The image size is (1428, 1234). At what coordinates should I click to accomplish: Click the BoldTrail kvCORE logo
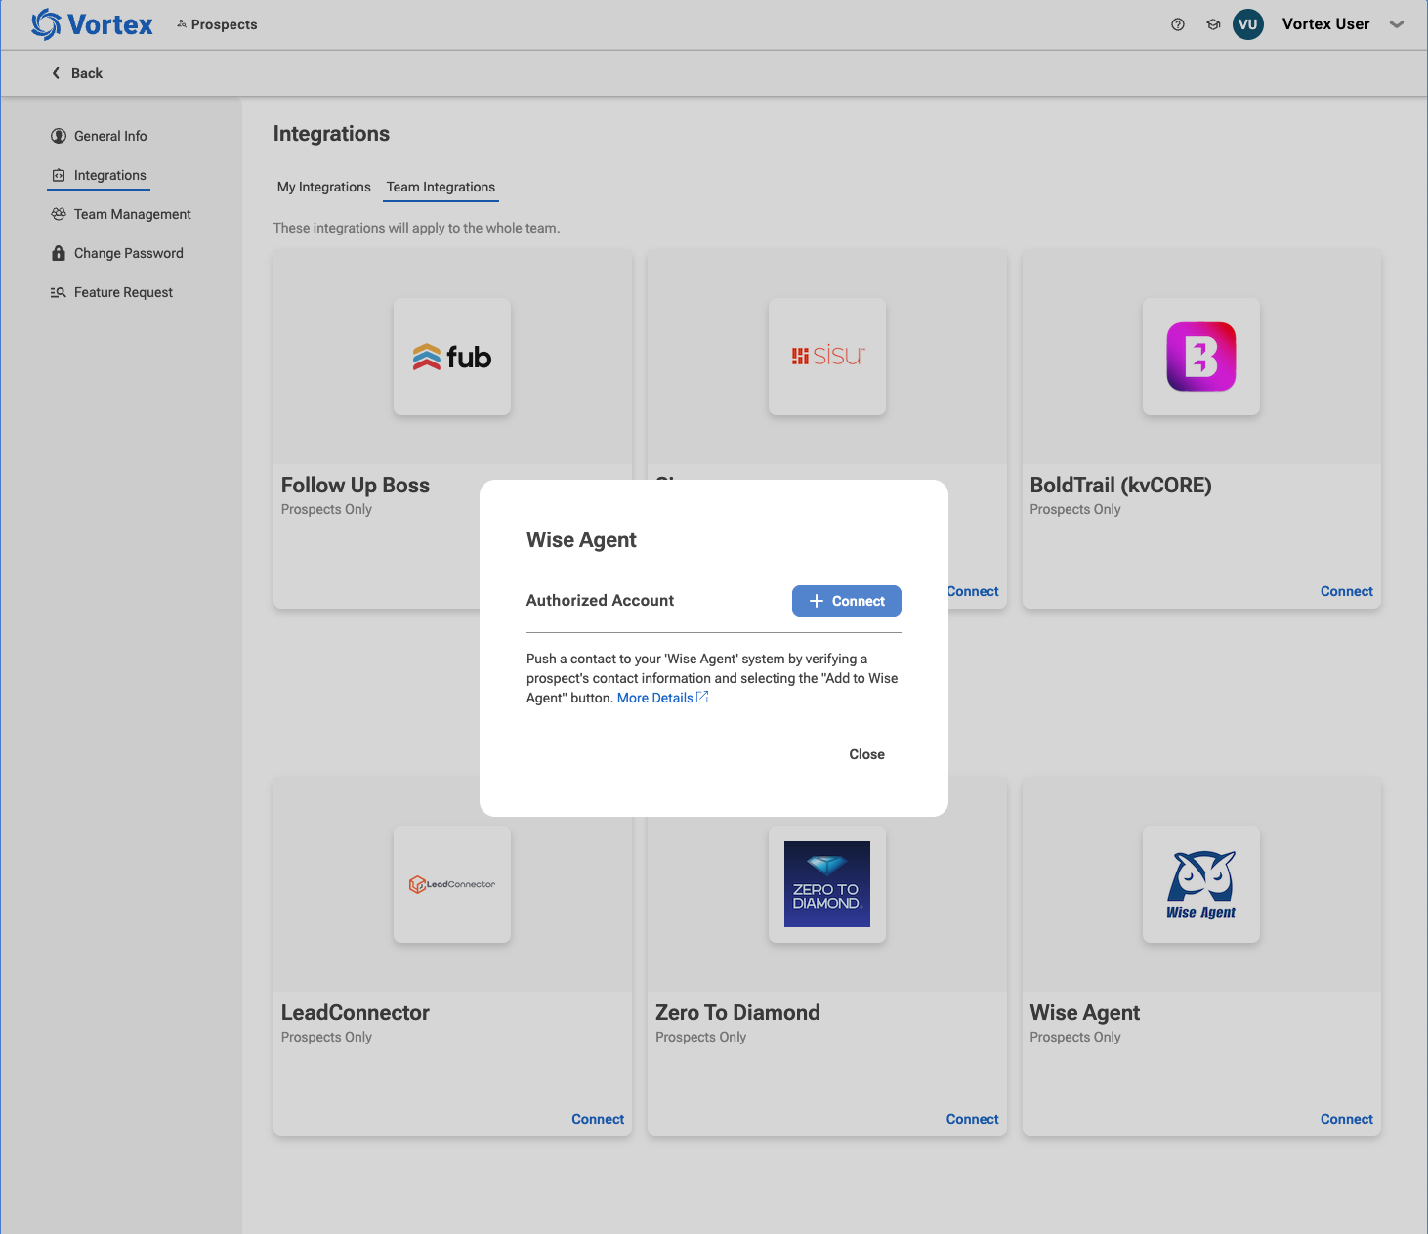tap(1201, 357)
